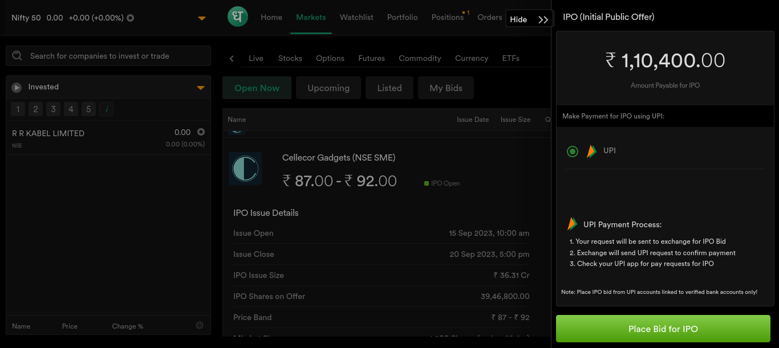Click the 39,46,800.00 shares on offer value
779x348 pixels.
(505, 296)
